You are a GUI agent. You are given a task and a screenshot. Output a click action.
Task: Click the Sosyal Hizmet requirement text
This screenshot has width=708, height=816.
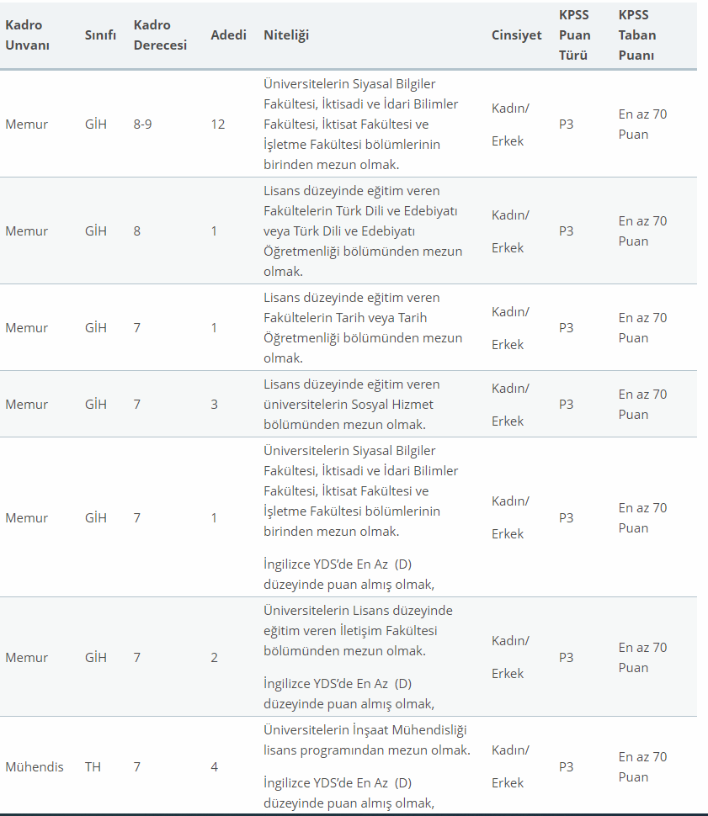(352, 404)
